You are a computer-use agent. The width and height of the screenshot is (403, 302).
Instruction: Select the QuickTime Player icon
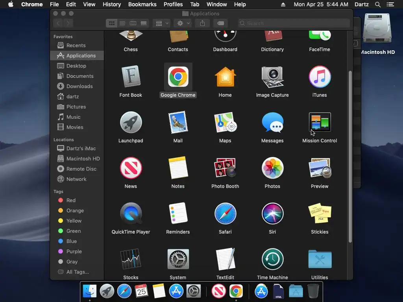[x=131, y=214]
